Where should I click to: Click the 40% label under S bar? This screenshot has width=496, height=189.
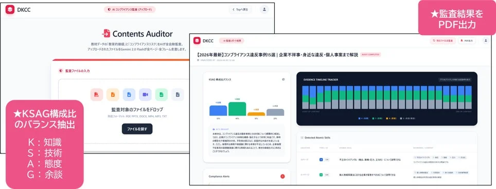click(x=237, y=119)
